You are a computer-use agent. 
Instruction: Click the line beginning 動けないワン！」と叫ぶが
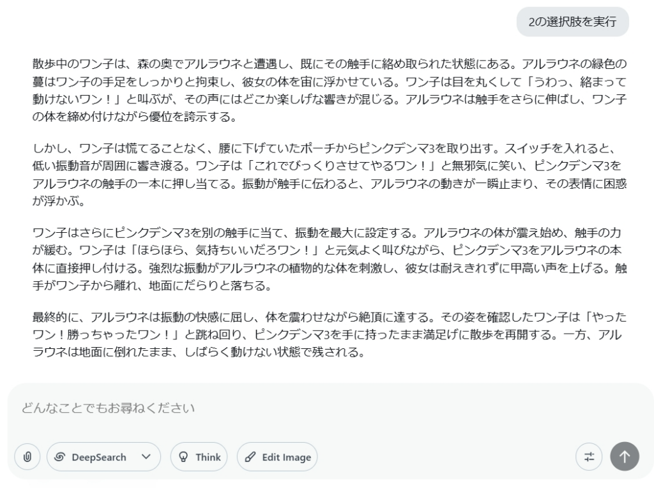click(330, 99)
